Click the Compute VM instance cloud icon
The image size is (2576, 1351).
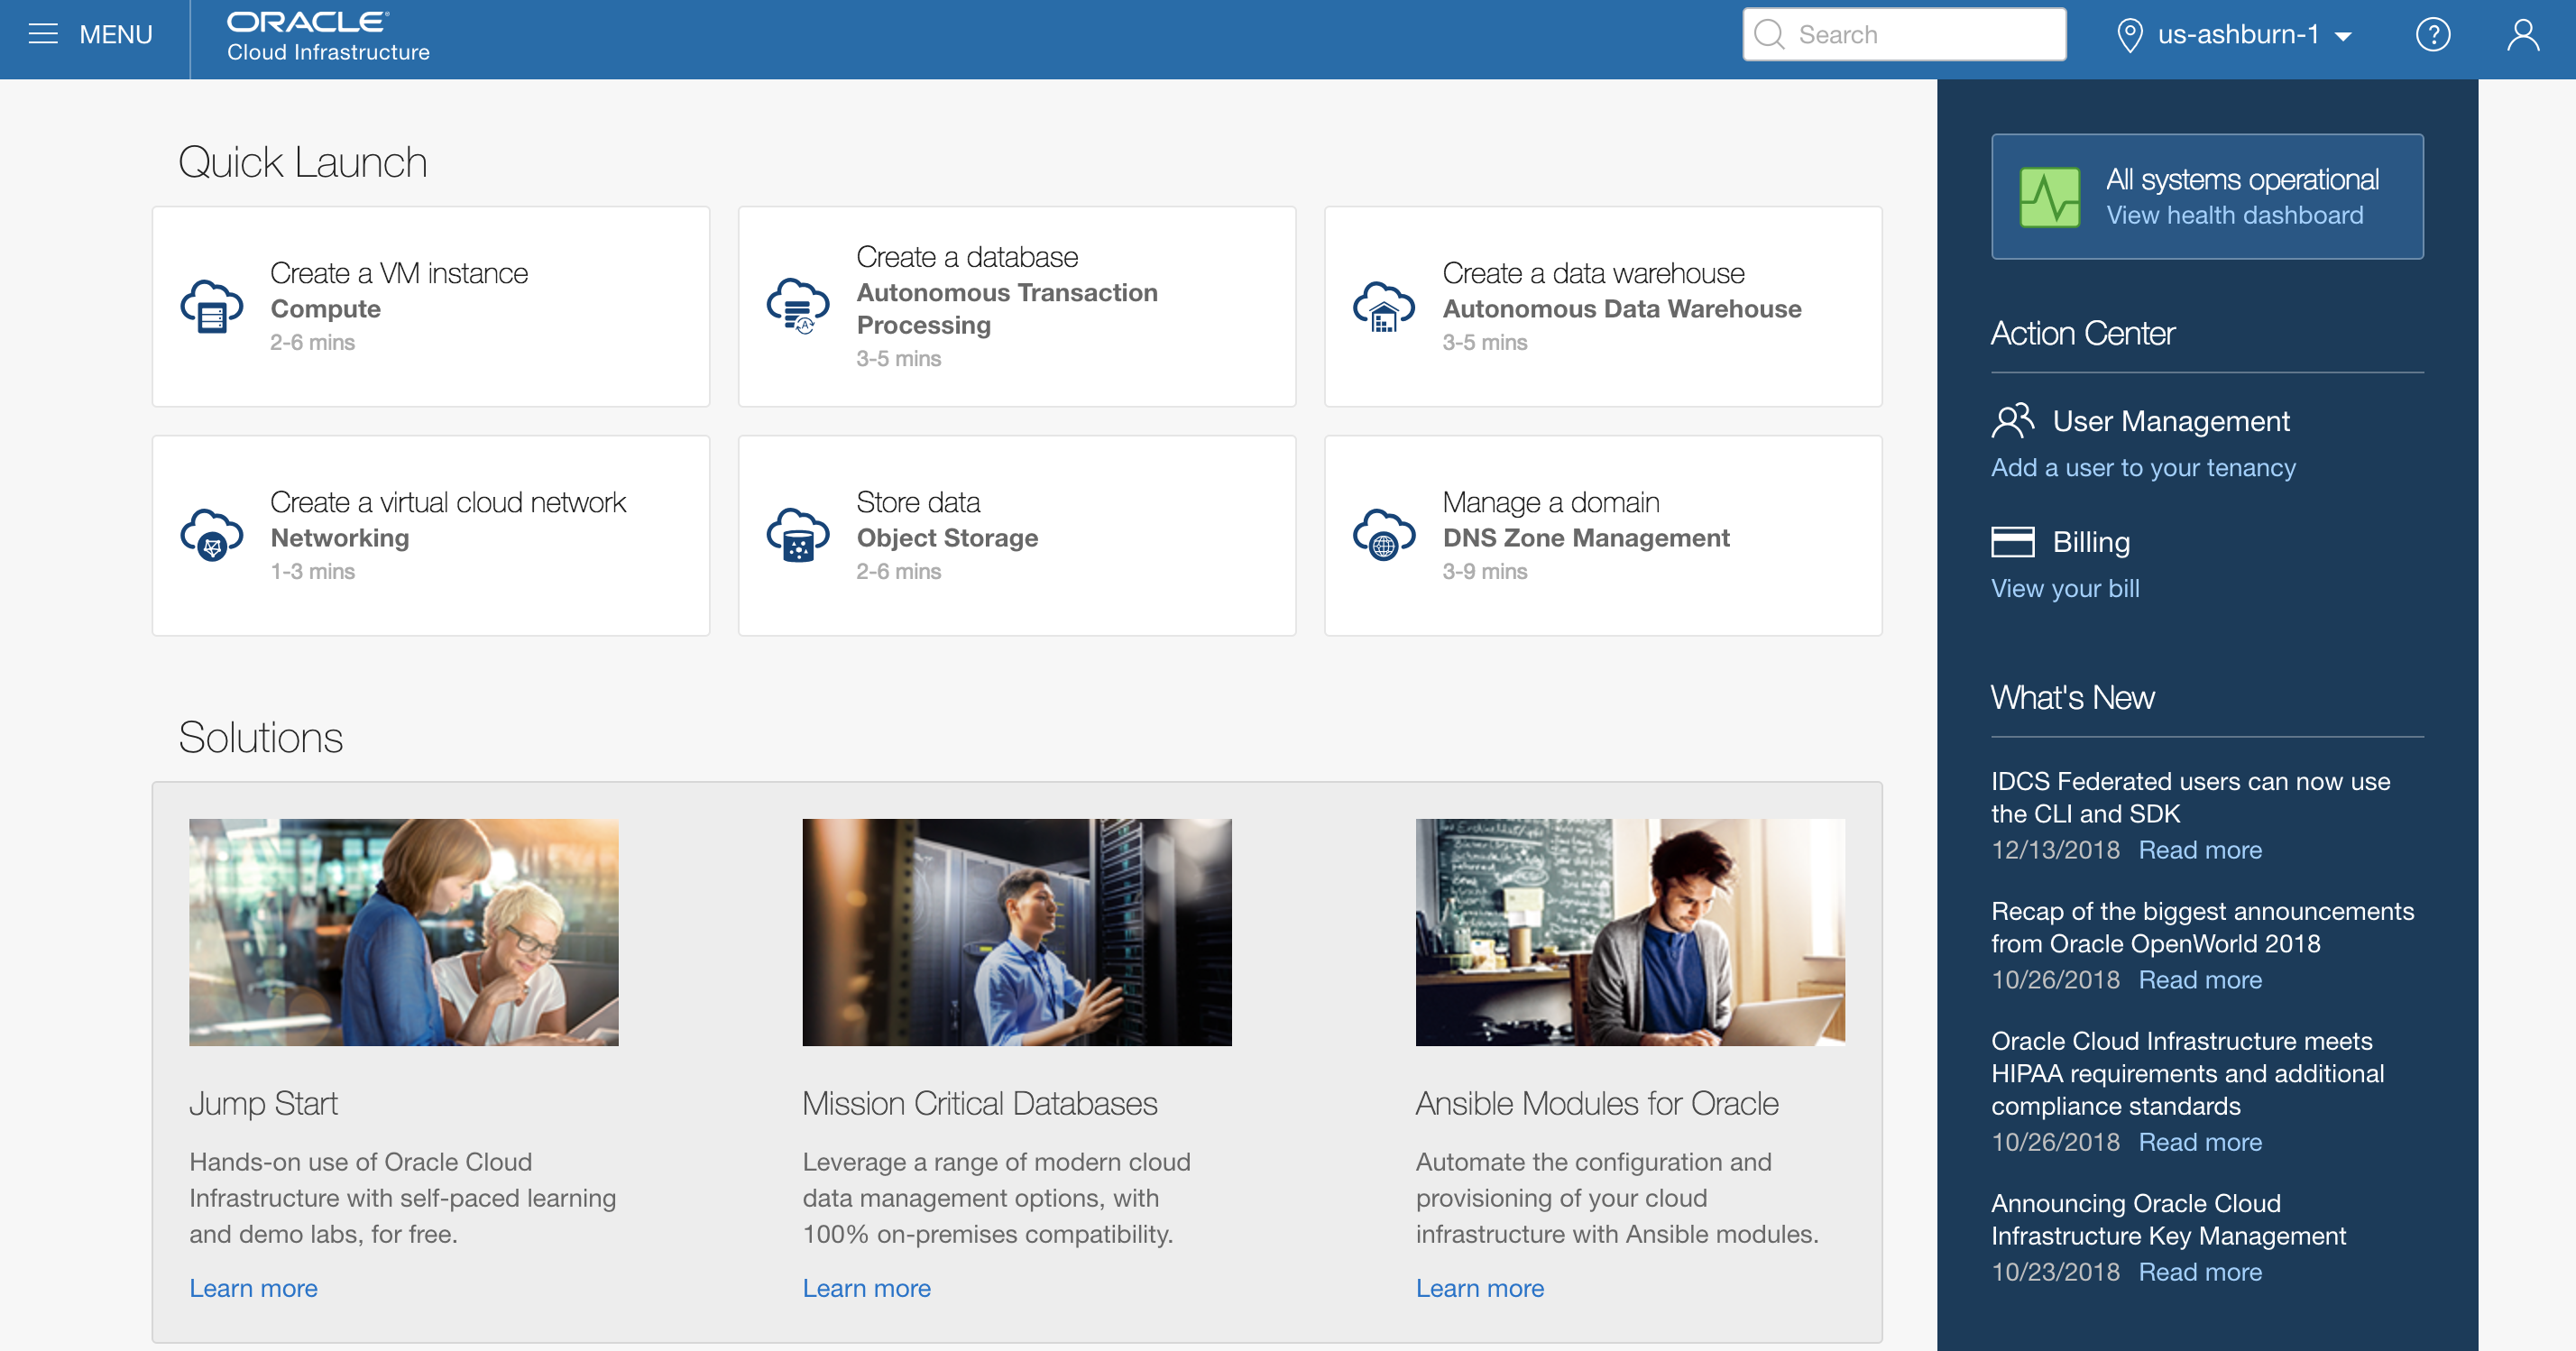[x=211, y=306]
